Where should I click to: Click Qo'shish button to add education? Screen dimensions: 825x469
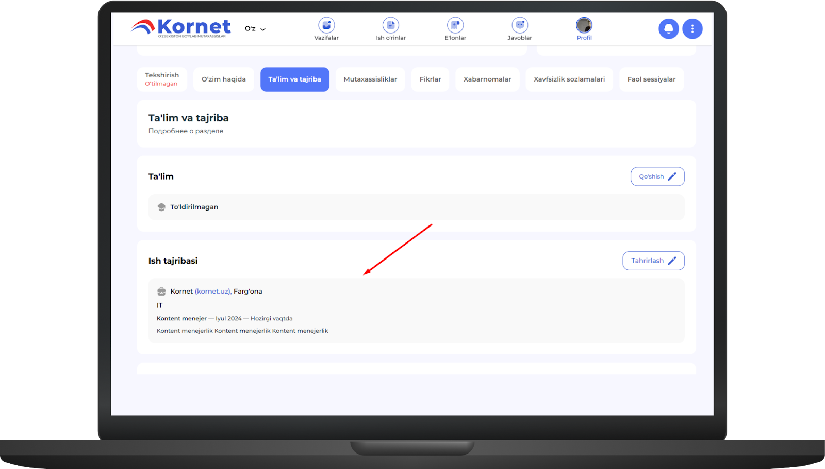657,176
